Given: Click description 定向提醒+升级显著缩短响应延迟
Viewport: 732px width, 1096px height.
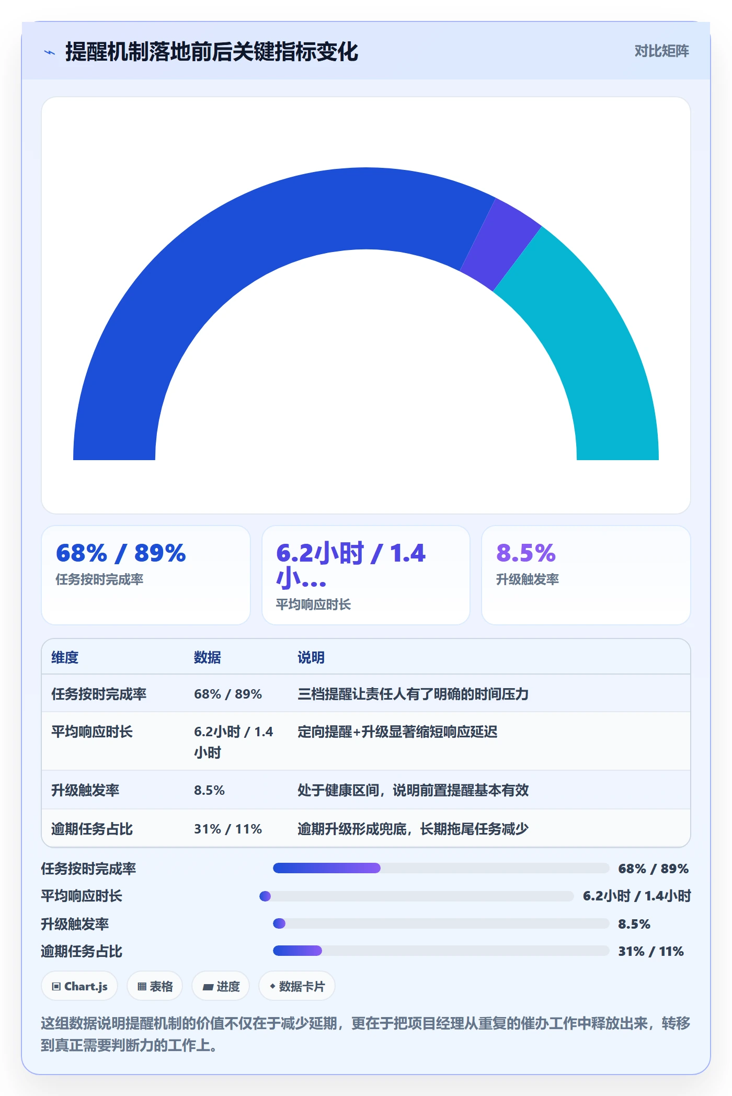Looking at the screenshot, I should pos(397,732).
